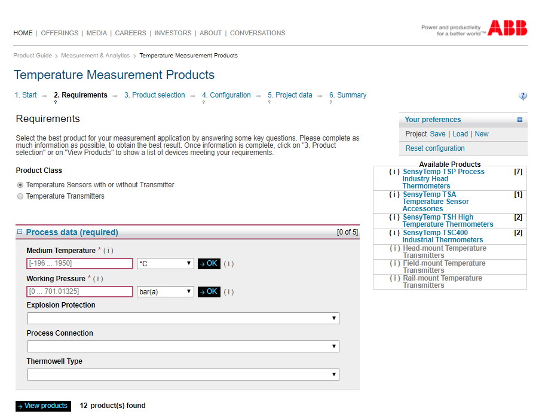Show info for Head-mount Temperature Transmitters
The width and height of the screenshot is (542, 420).
coord(395,248)
